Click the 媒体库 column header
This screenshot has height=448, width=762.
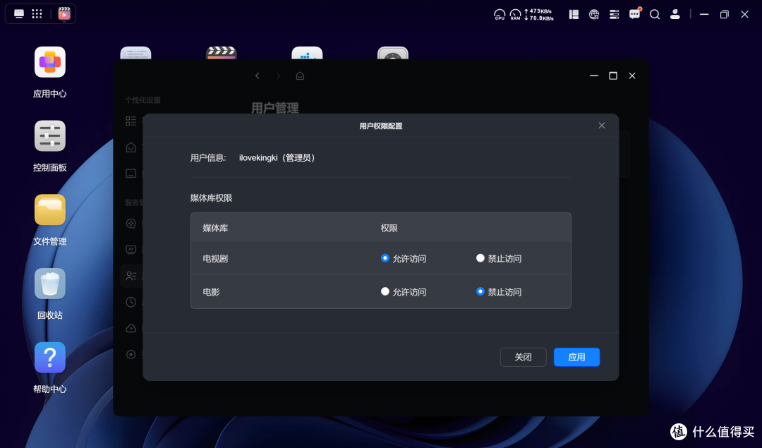tap(215, 228)
